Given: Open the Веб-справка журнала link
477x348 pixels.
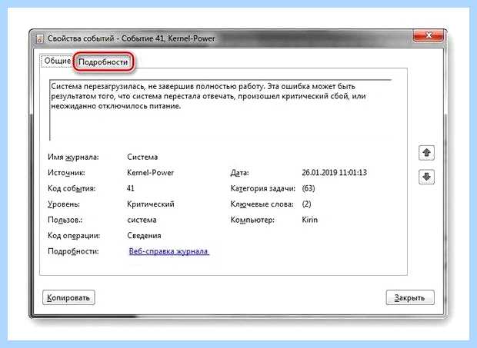Looking at the screenshot, I should (168, 251).
